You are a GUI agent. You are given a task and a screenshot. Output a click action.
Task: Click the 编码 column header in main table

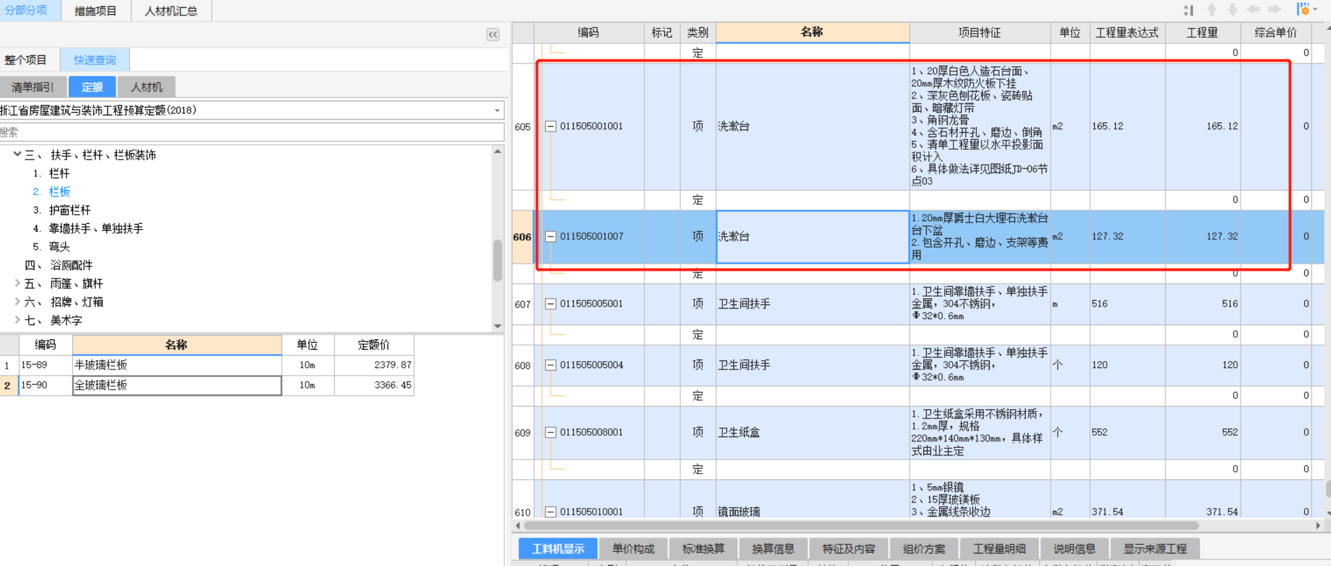click(x=588, y=33)
